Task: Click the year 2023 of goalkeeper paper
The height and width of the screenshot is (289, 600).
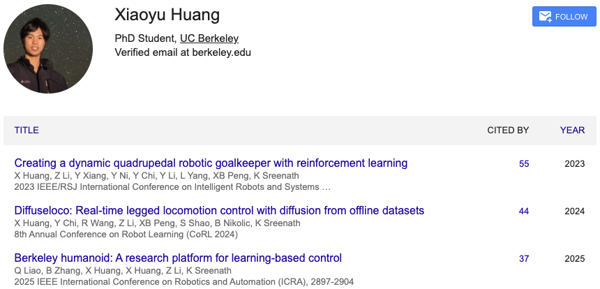Action: pyautogui.click(x=575, y=164)
